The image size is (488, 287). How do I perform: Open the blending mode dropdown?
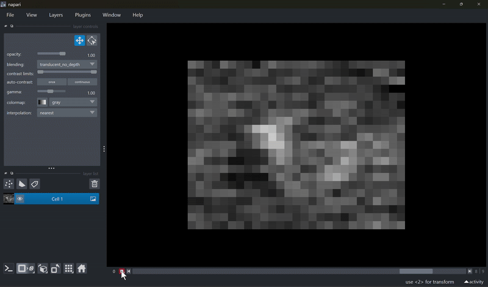click(x=67, y=65)
